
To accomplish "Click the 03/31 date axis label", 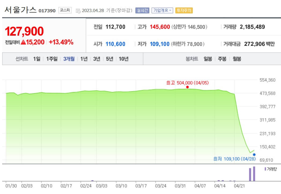I will click(x=180, y=186).
